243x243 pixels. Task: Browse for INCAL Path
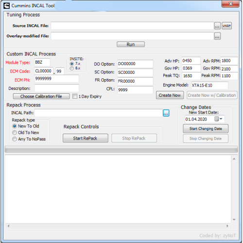pyautogui.click(x=166, y=113)
